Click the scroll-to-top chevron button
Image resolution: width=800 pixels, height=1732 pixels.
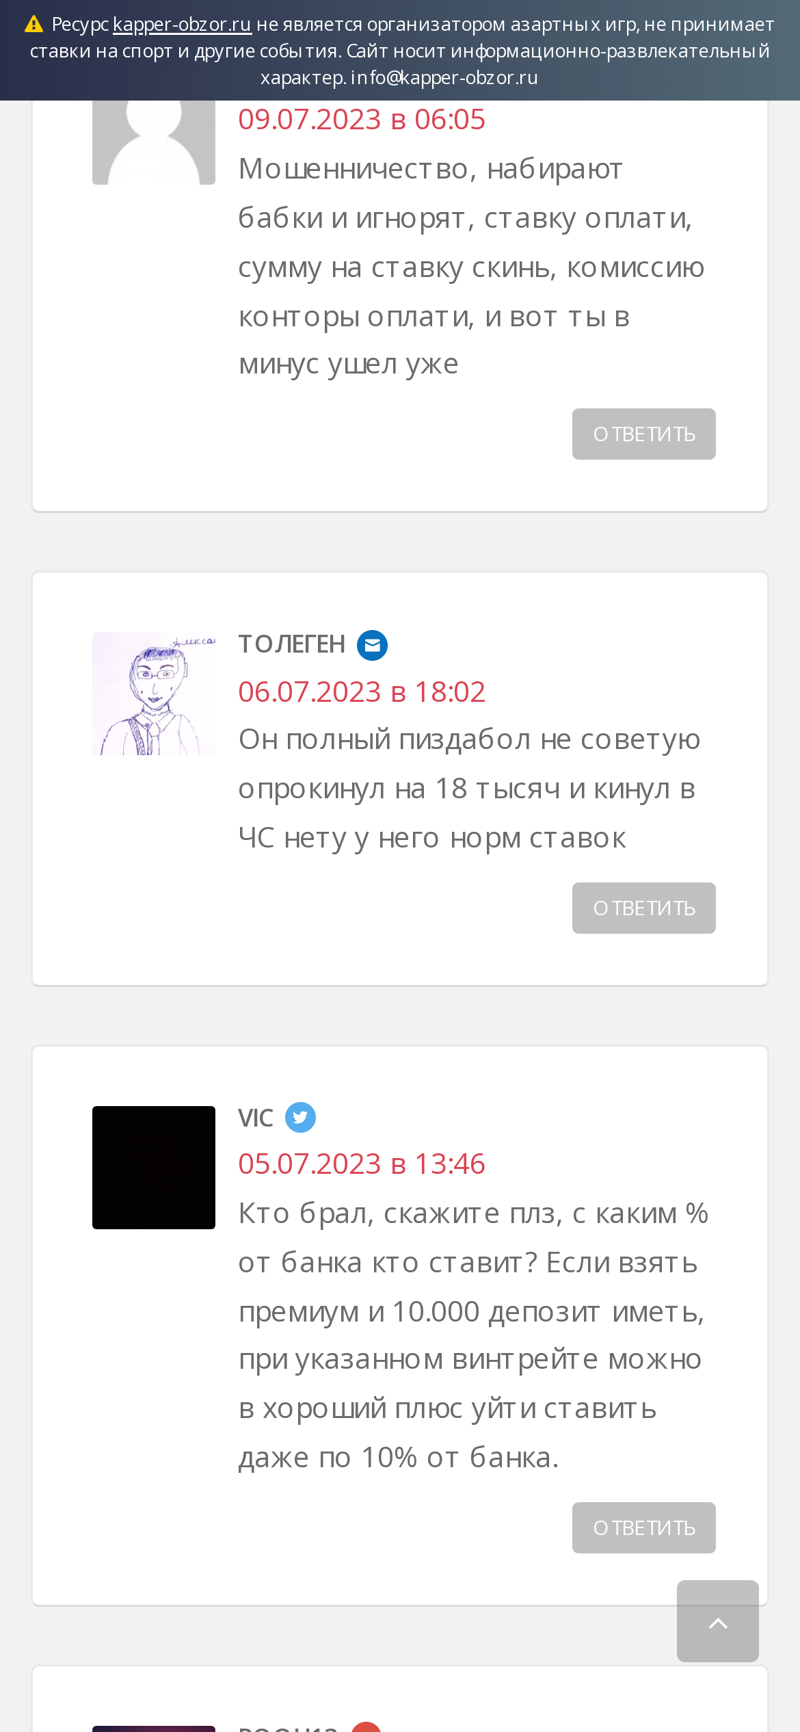point(718,1621)
